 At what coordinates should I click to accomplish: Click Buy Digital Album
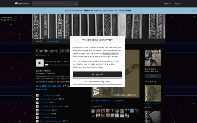(x=48, y=86)
